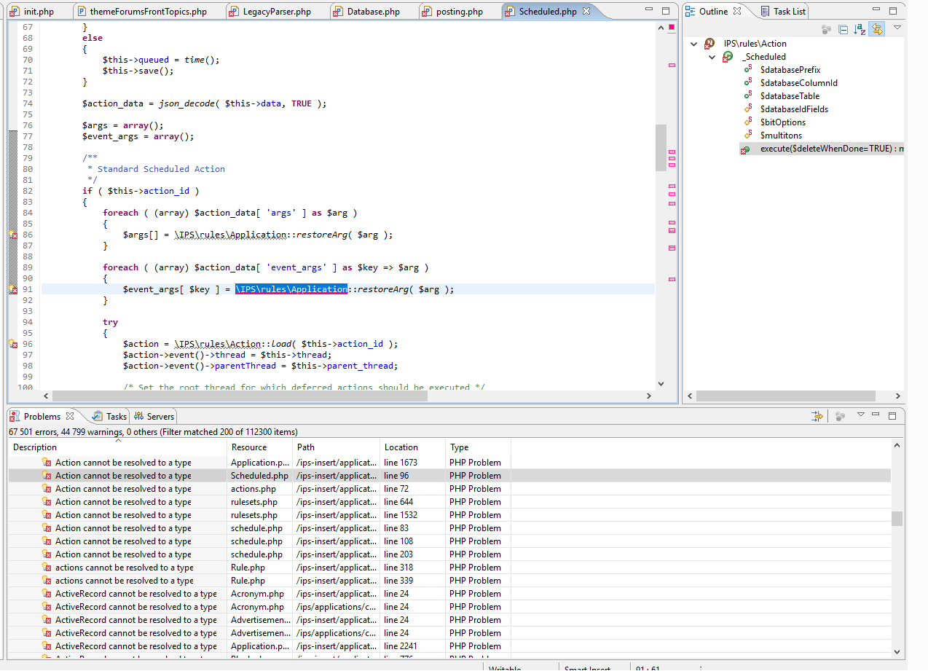The width and height of the screenshot is (928, 671).
Task: Sort Outline members alphabetically
Action: pyautogui.click(x=860, y=29)
